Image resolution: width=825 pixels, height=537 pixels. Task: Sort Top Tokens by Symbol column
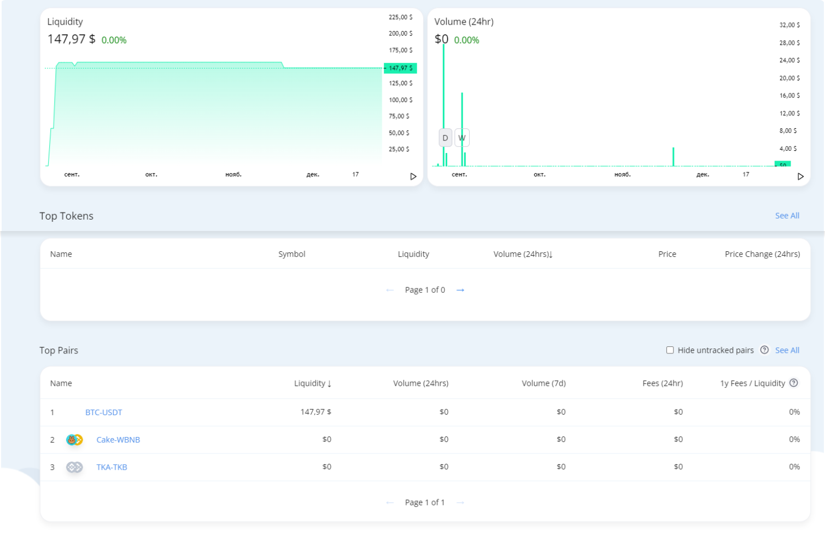click(x=291, y=254)
